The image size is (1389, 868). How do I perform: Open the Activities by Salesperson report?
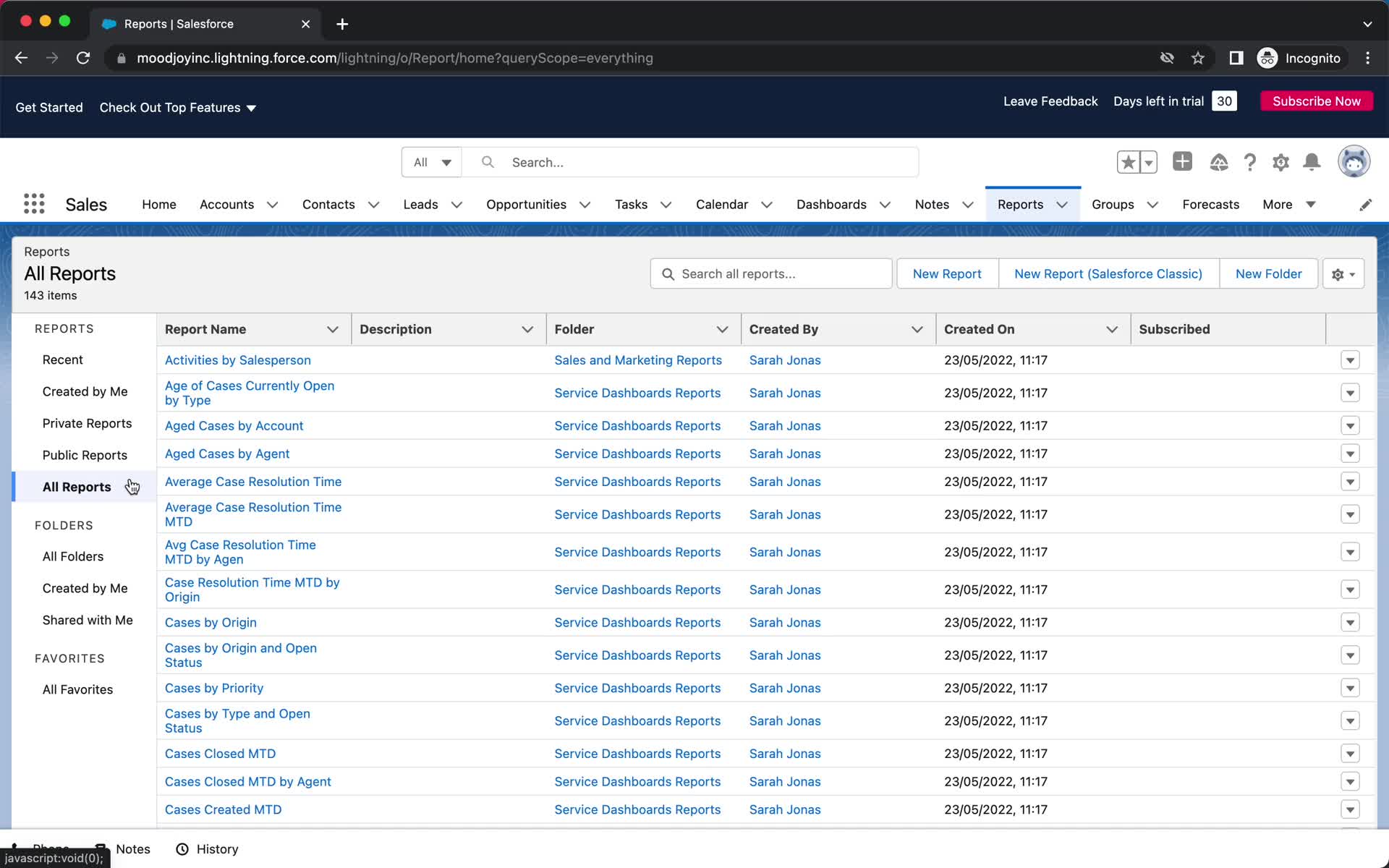point(238,360)
